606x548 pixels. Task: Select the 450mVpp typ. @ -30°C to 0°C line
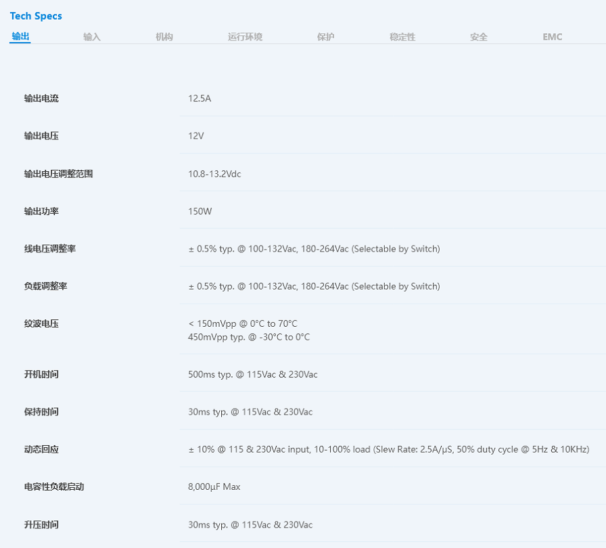(249, 337)
